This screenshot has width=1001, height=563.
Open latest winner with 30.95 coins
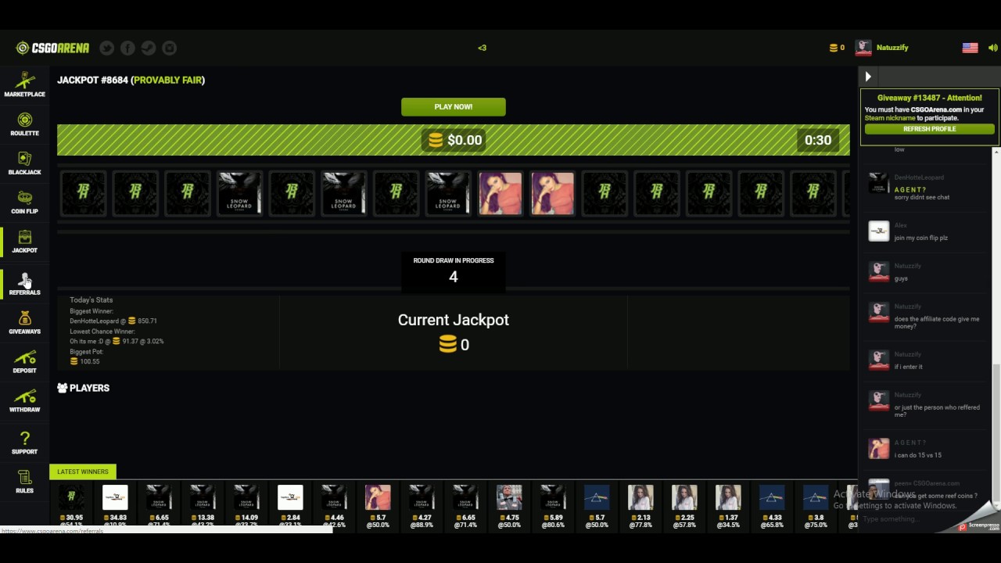[x=71, y=504]
